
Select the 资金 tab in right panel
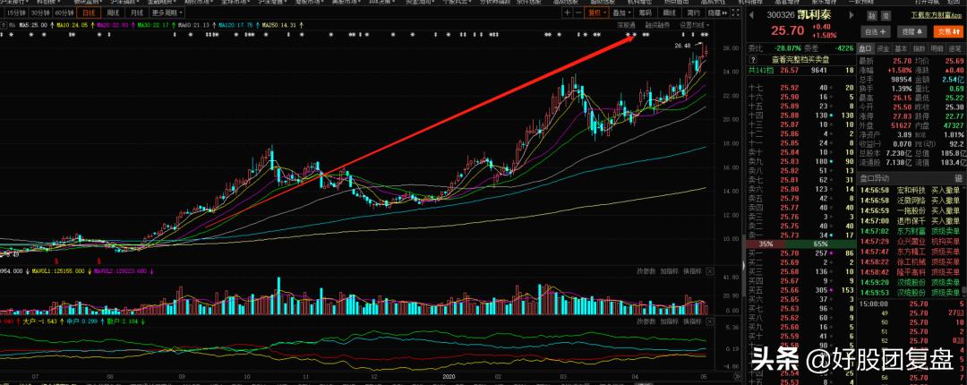tap(884, 48)
